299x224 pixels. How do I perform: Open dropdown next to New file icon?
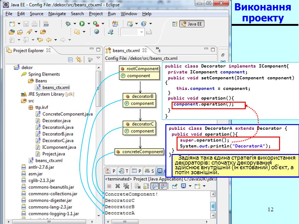pos(19,24)
